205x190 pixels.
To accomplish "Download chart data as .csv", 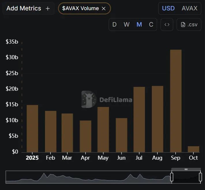I will coord(189,25).
